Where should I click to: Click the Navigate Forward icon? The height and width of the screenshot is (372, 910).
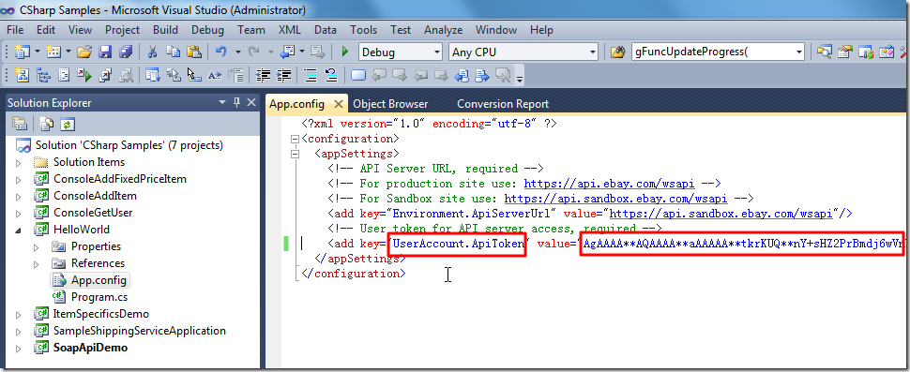pyautogui.click(x=317, y=52)
